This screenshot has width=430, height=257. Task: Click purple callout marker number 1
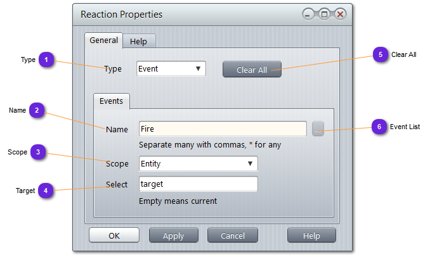(46, 60)
